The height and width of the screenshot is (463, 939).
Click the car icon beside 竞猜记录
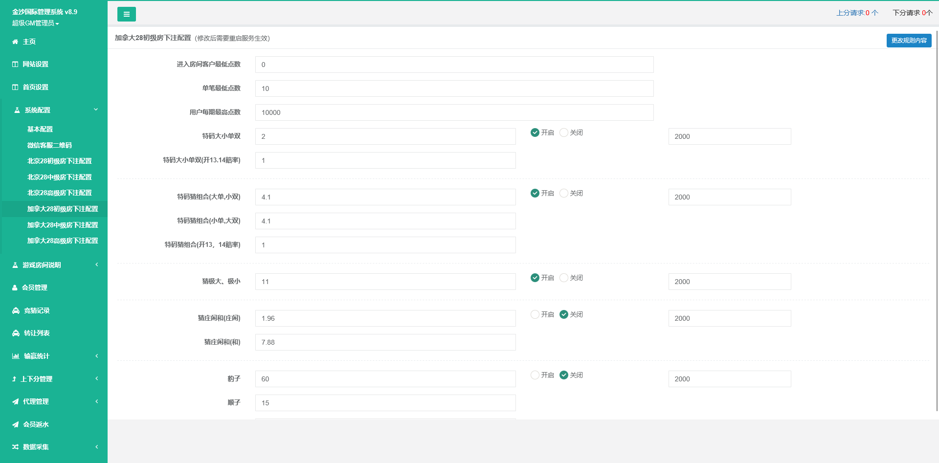tap(16, 311)
